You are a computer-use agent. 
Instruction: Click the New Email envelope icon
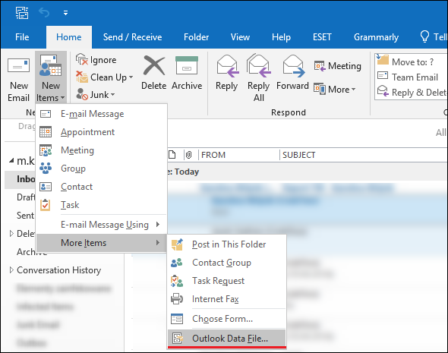tap(18, 66)
